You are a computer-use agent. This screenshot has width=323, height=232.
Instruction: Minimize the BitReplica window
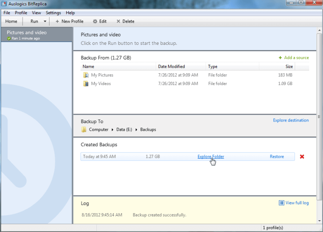point(291,3)
